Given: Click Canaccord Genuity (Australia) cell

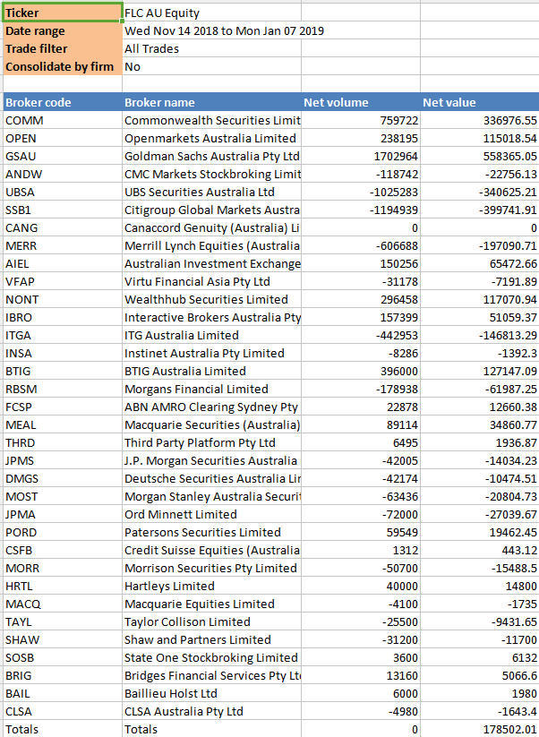Looking at the screenshot, I should [x=211, y=227].
